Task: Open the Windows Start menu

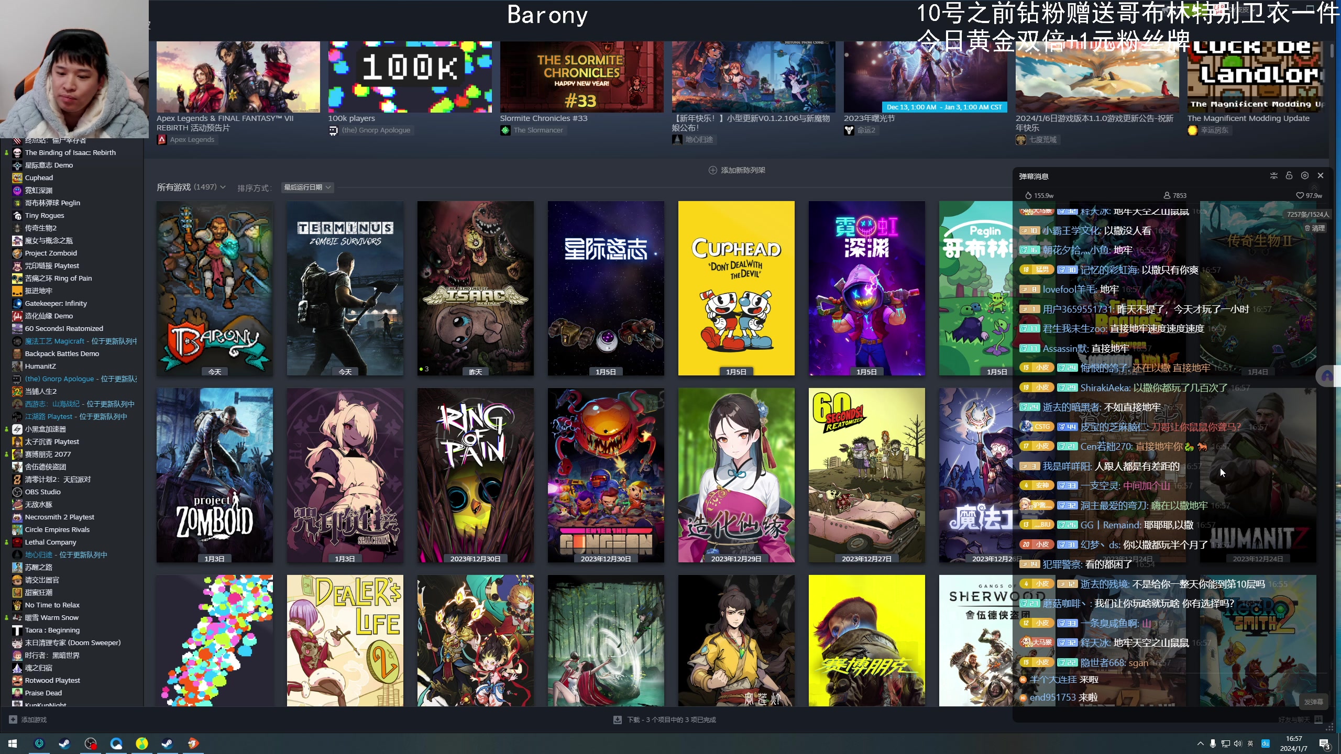Action: (13, 744)
